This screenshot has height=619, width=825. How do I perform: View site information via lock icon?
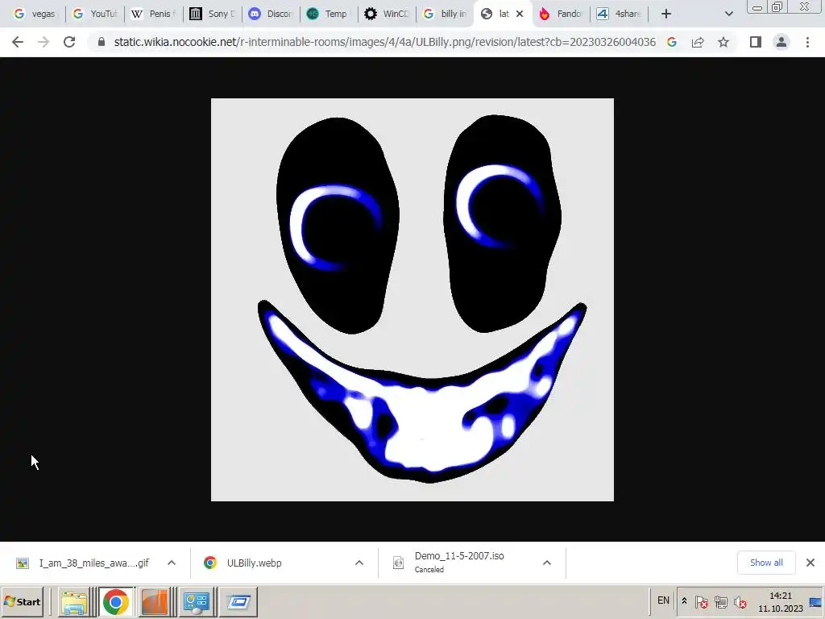point(102,42)
